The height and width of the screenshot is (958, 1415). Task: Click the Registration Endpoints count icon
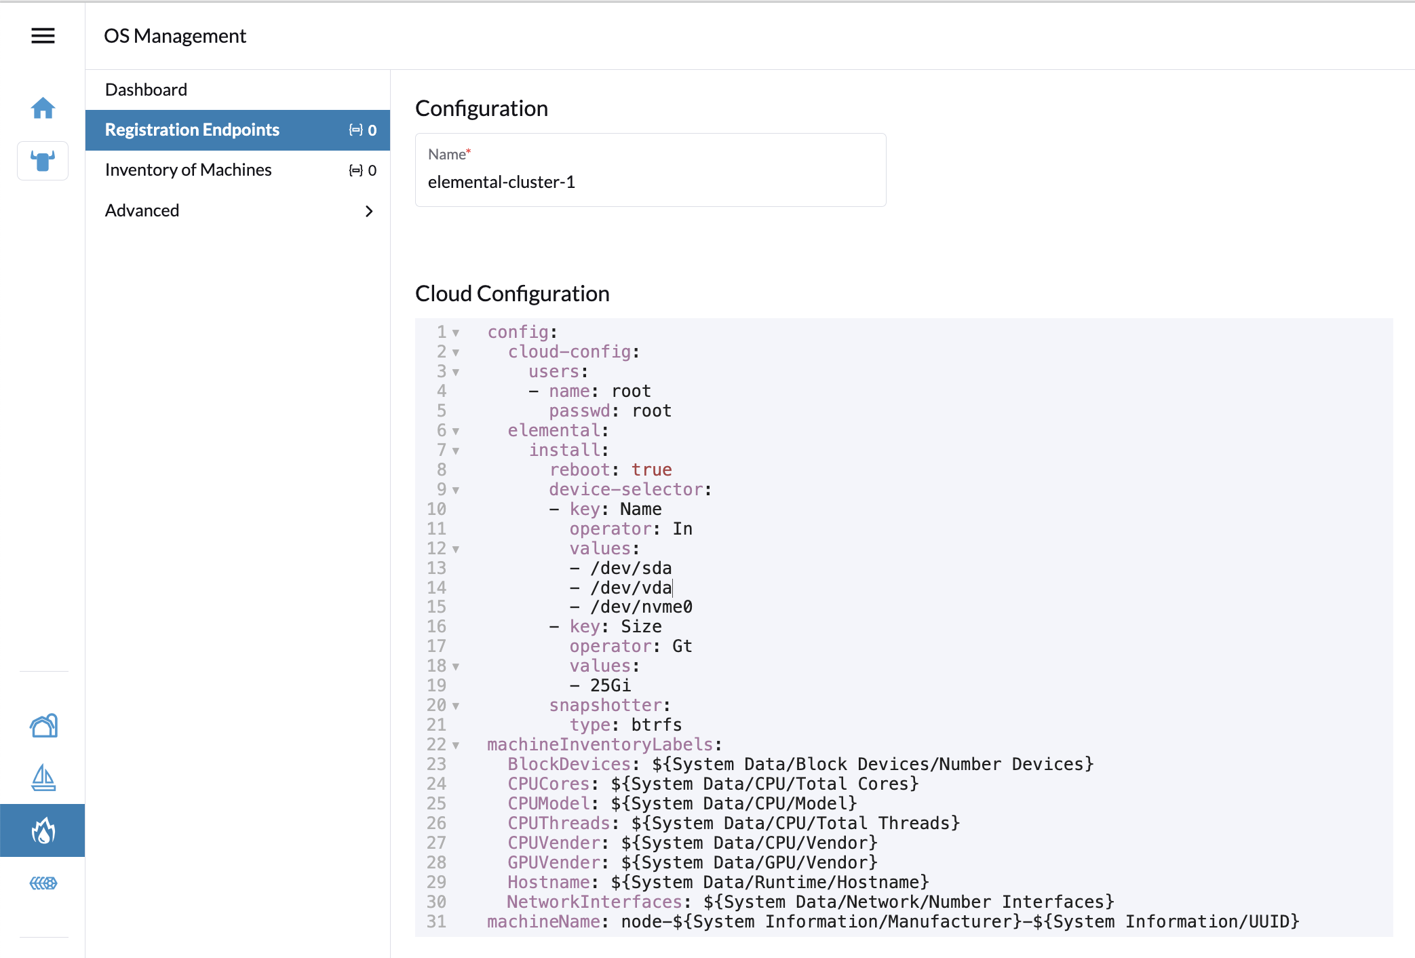point(356,130)
